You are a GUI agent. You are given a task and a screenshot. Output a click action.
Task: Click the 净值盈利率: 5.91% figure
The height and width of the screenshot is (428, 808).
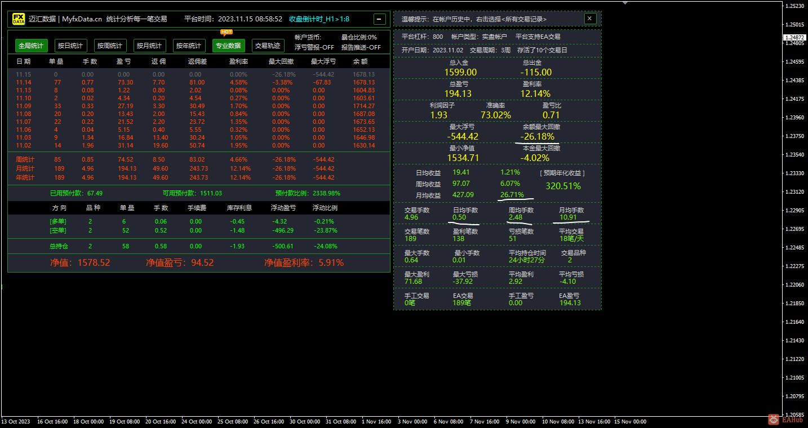pyautogui.click(x=304, y=262)
